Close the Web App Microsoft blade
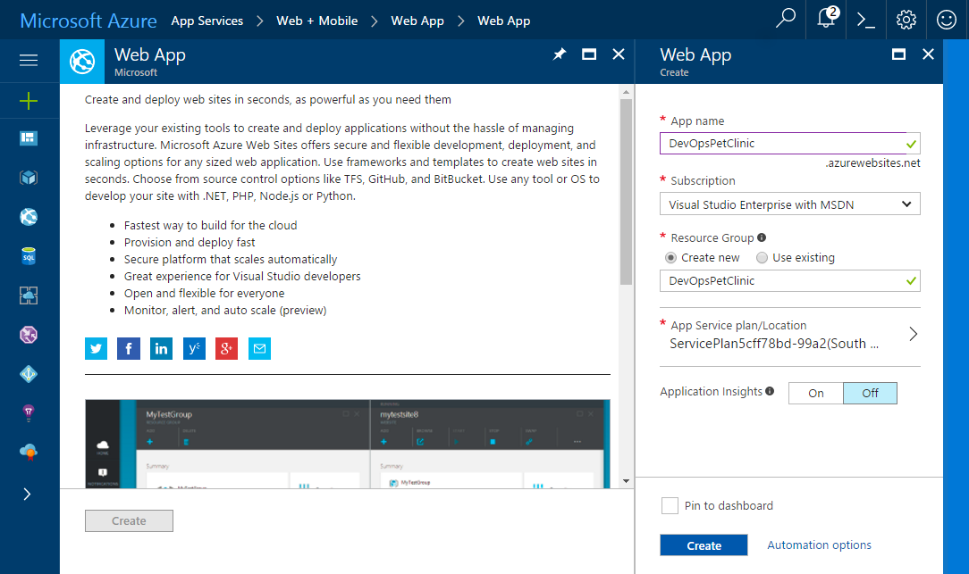The image size is (969, 574). click(618, 54)
